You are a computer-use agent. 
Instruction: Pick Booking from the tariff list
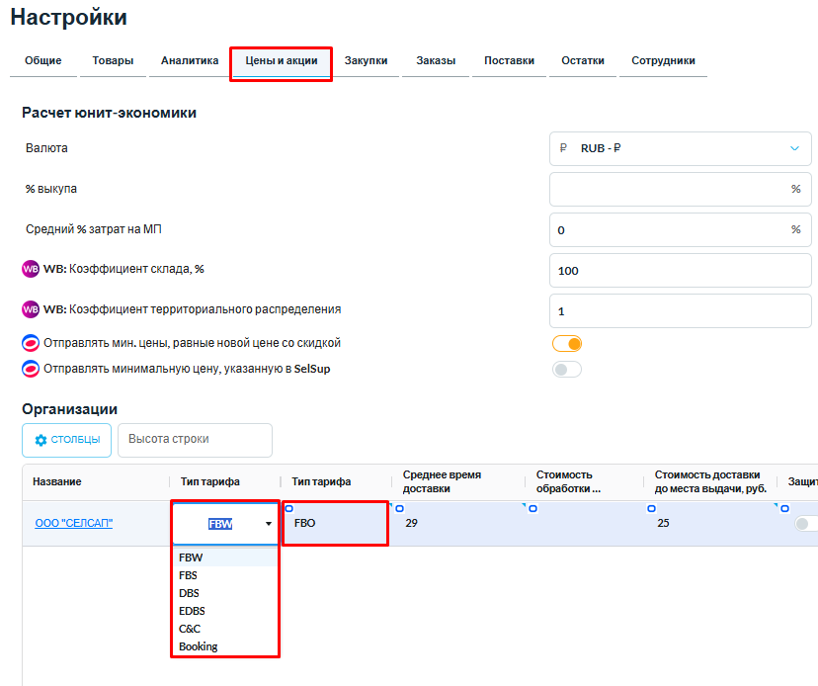click(x=198, y=646)
